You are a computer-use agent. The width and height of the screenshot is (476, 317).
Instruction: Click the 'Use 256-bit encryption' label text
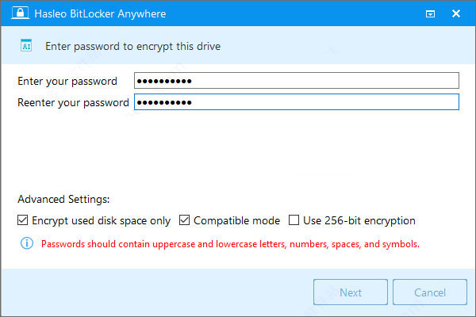[359, 220]
